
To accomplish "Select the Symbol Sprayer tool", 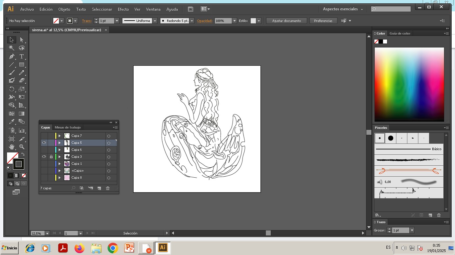I will 12,130.
